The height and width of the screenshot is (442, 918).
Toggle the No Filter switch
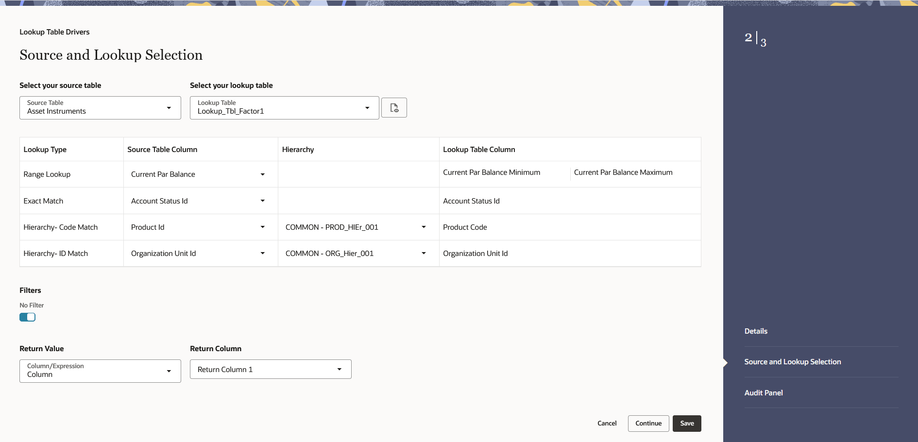[x=28, y=317]
